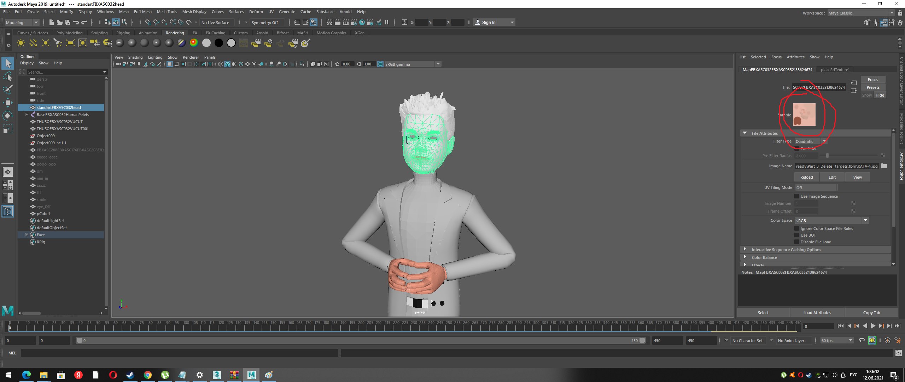The image size is (905, 382).
Task: Click the play forward button
Action: pyautogui.click(x=873, y=326)
